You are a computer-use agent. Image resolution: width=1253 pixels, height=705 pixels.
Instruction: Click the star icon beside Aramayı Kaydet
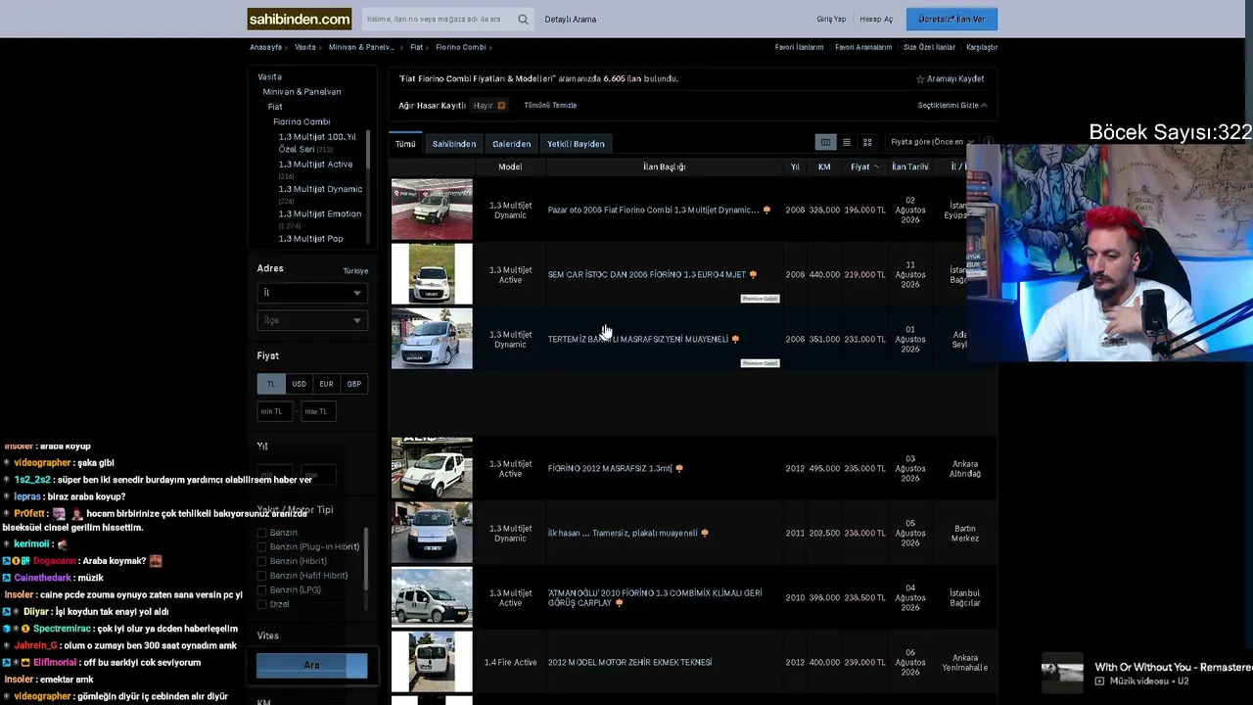[920, 79]
